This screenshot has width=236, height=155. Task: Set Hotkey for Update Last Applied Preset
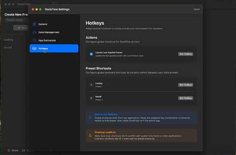(186, 54)
